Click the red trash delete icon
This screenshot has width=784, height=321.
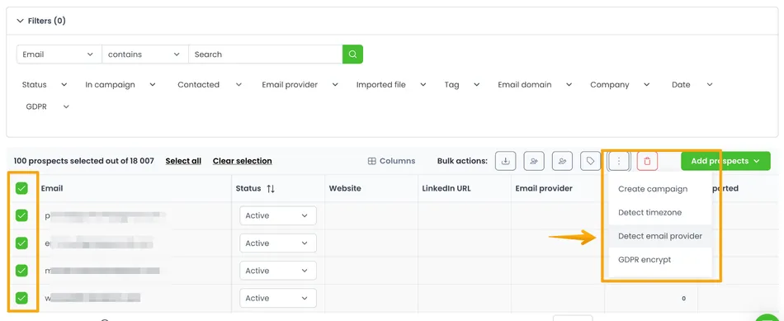[x=648, y=161]
